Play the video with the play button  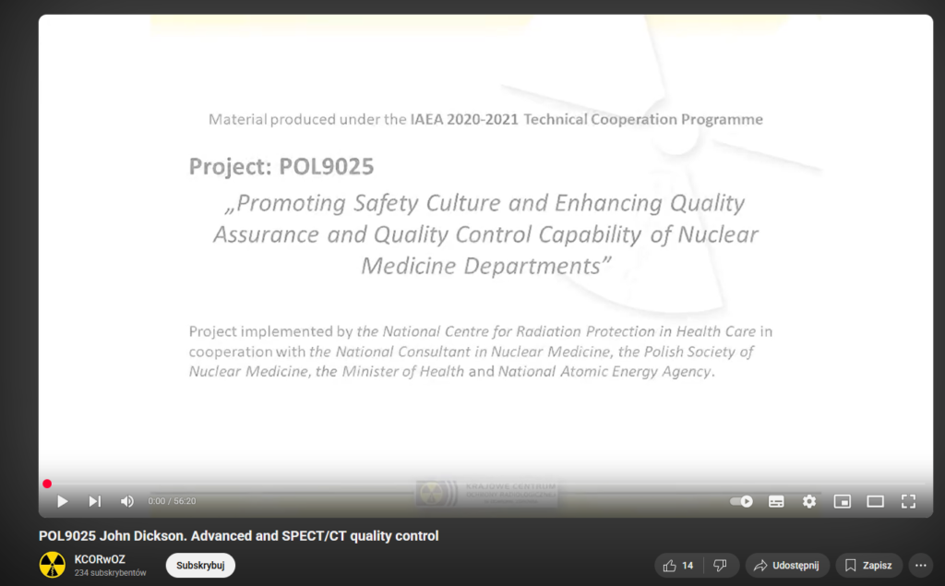(63, 501)
